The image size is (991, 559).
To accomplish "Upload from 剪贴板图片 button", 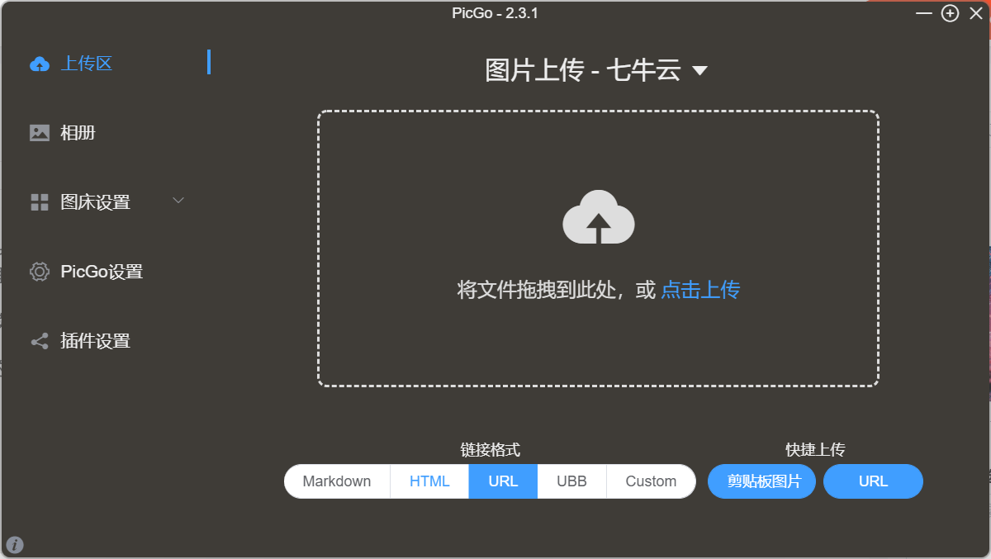I will 761,481.
